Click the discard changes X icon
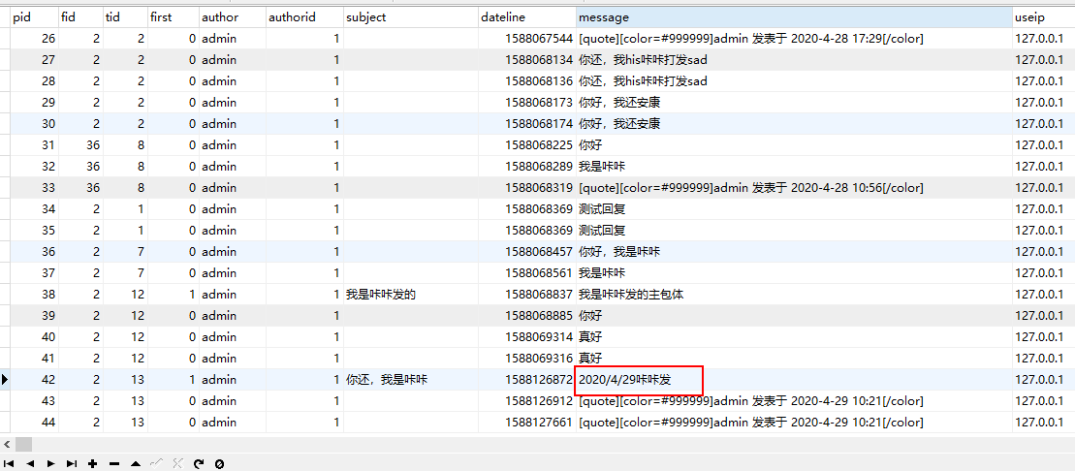This screenshot has width=1075, height=471. click(x=177, y=463)
